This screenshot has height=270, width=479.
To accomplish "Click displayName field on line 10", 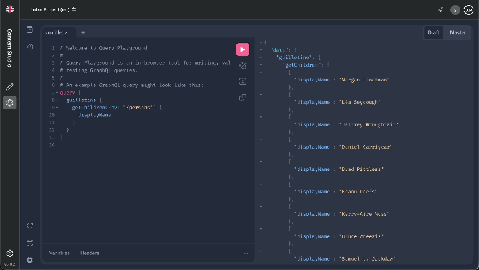I will (94, 115).
